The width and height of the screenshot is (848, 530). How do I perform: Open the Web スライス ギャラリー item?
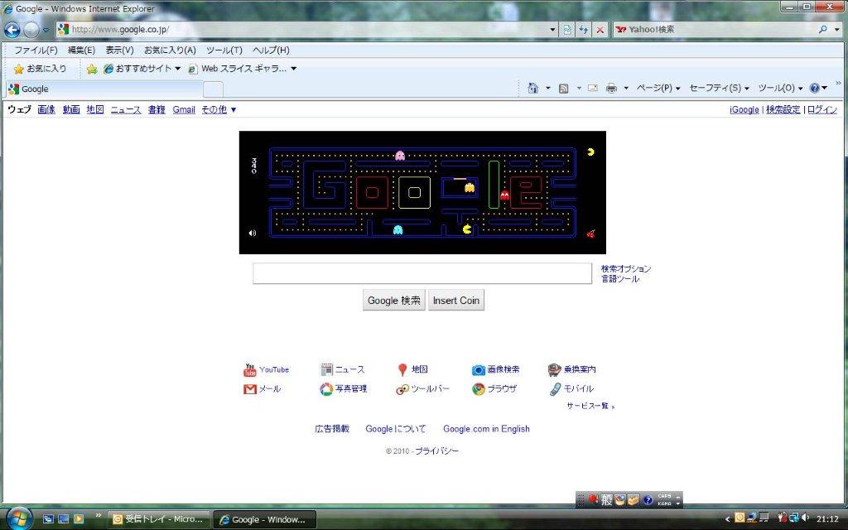243,69
